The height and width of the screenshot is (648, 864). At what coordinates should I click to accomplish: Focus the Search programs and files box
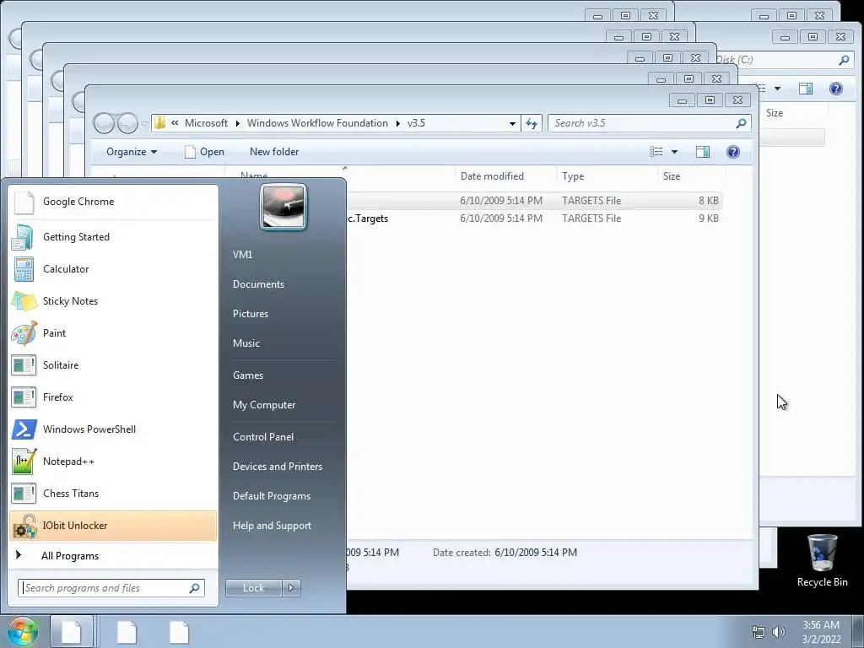[x=105, y=588]
